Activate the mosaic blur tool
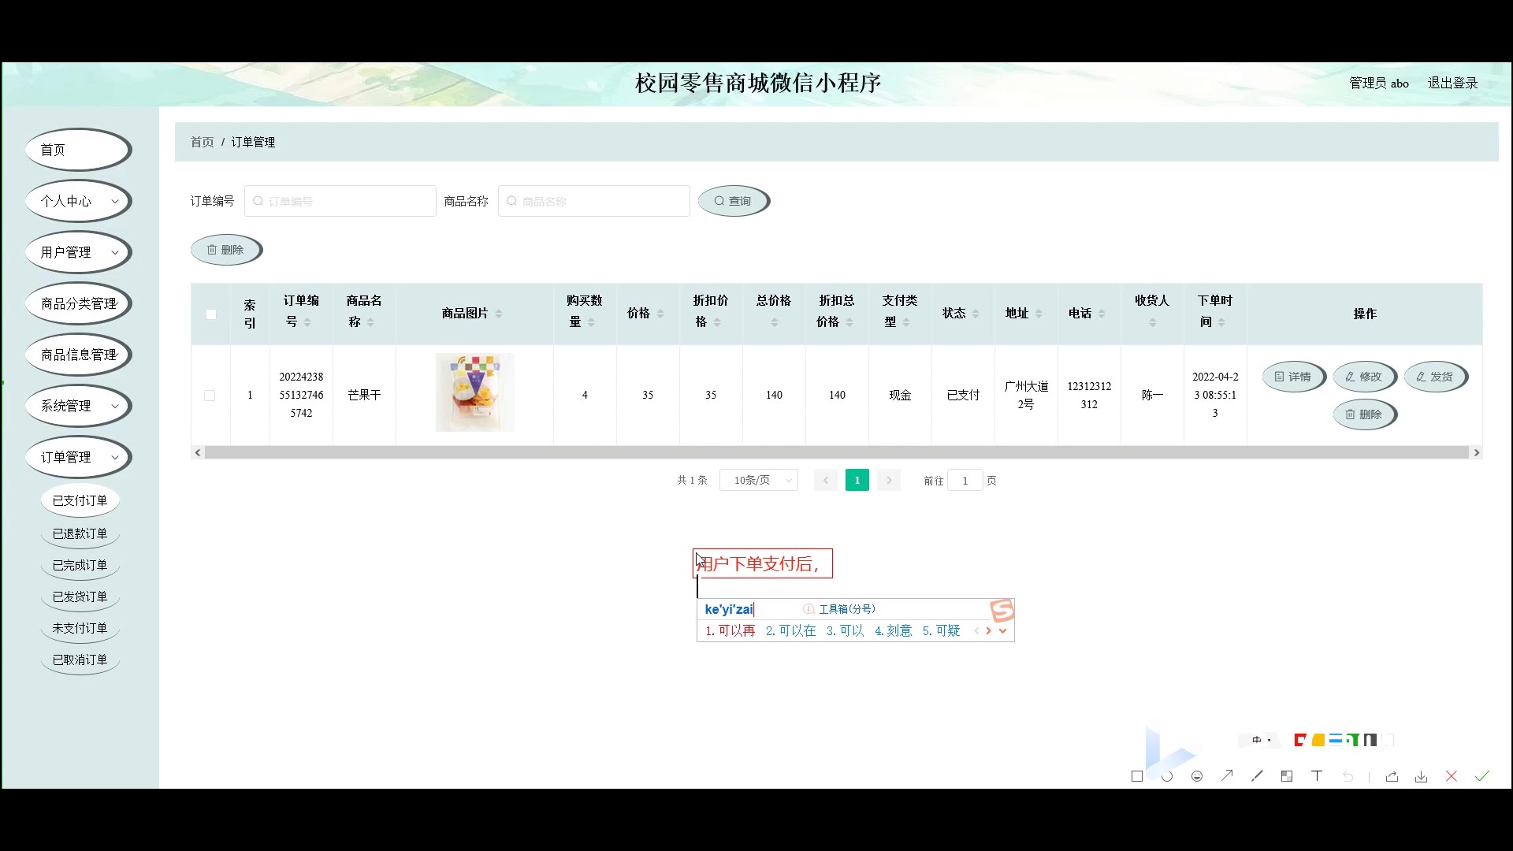This screenshot has width=1513, height=851. (x=1287, y=776)
